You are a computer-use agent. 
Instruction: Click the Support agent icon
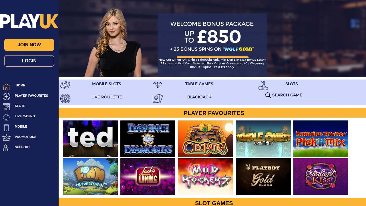(x=6, y=148)
